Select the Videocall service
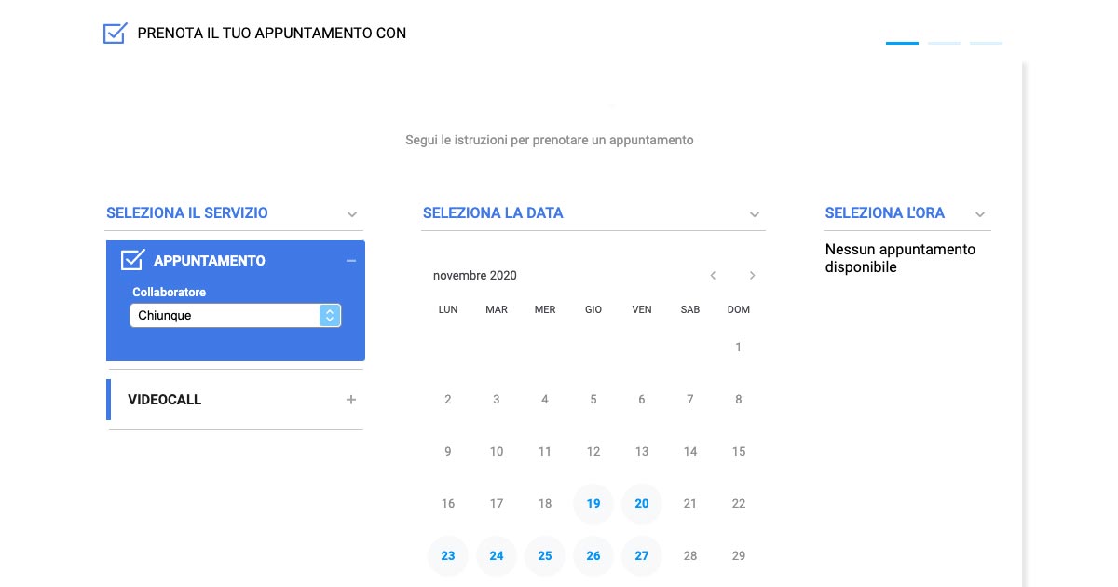 [165, 400]
